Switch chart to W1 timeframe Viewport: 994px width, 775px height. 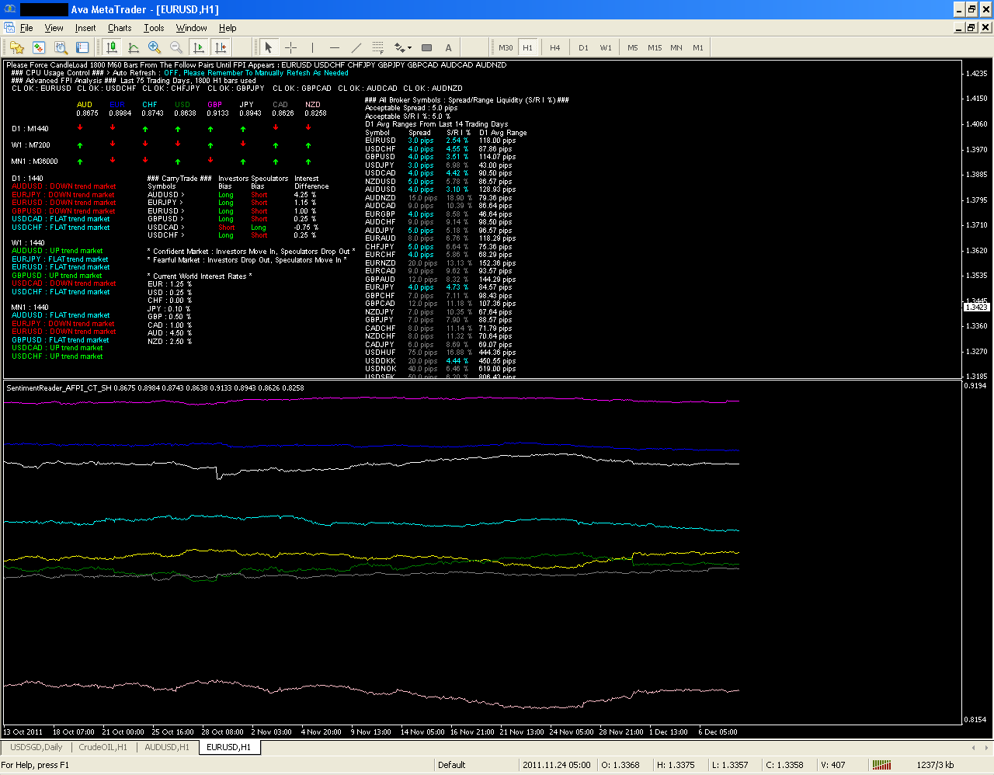(606, 47)
